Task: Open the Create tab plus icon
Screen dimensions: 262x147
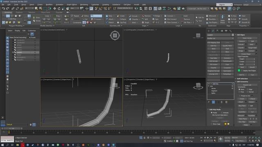Action: (x=208, y=31)
